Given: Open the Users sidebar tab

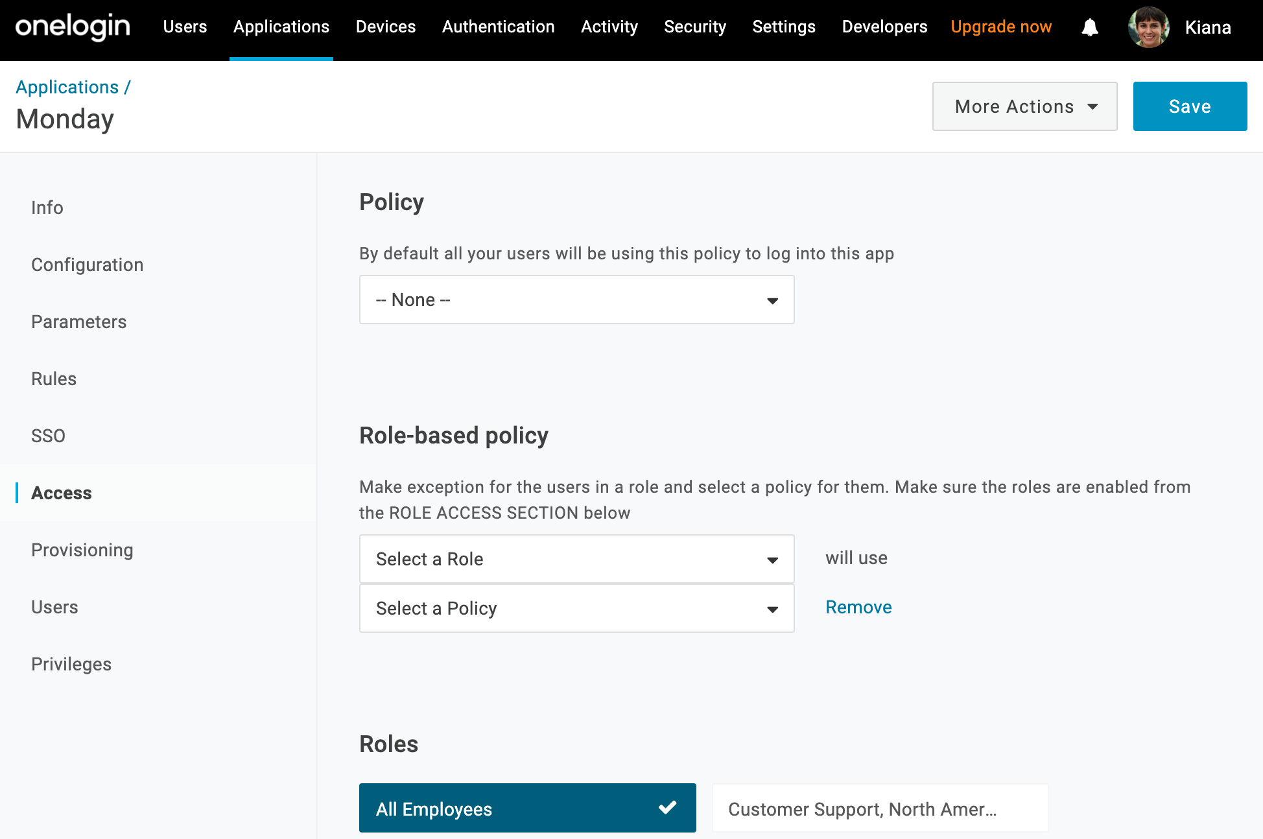Looking at the screenshot, I should pos(54,607).
